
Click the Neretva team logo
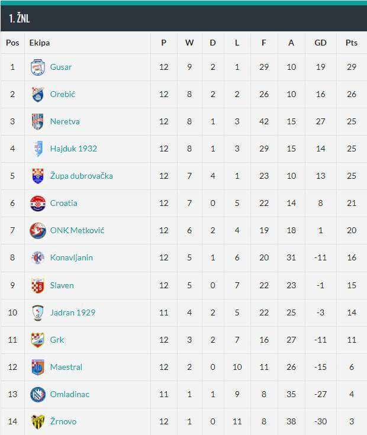tap(38, 122)
